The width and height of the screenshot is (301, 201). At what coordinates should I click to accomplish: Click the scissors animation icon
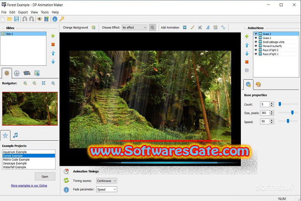200,28
